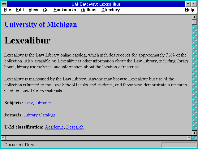This screenshot has height=149, width=198.
Task: Open the File menu
Action: [x=7, y=10]
